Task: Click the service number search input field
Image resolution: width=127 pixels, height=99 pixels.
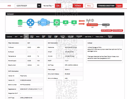Action: pos(26,6)
